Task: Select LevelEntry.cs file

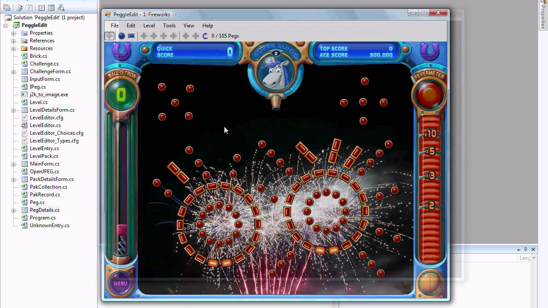Action: (45, 148)
